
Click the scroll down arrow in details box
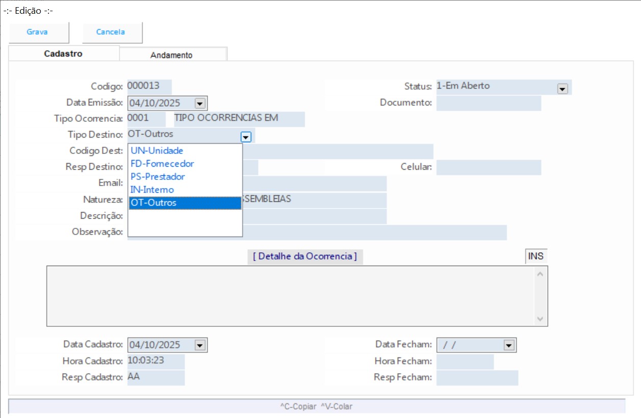[x=541, y=319]
